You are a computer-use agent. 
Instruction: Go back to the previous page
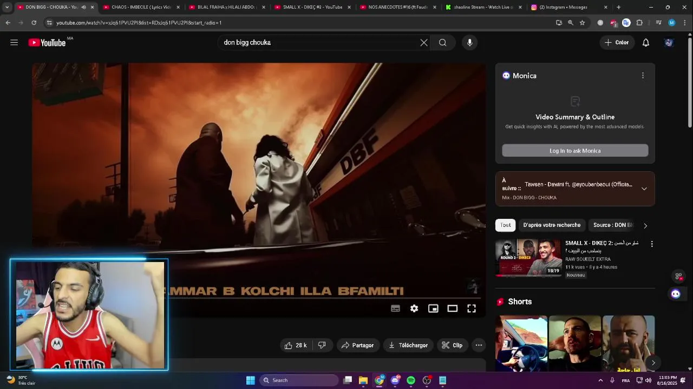(8, 23)
